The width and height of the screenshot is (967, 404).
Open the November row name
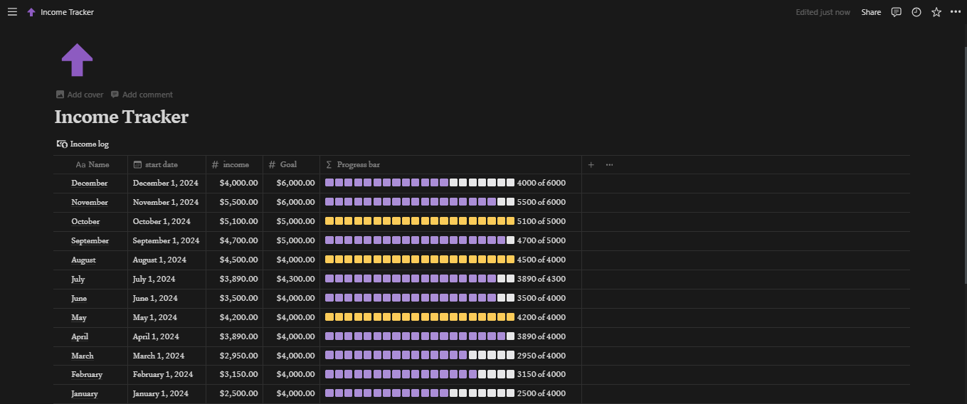pyautogui.click(x=90, y=203)
